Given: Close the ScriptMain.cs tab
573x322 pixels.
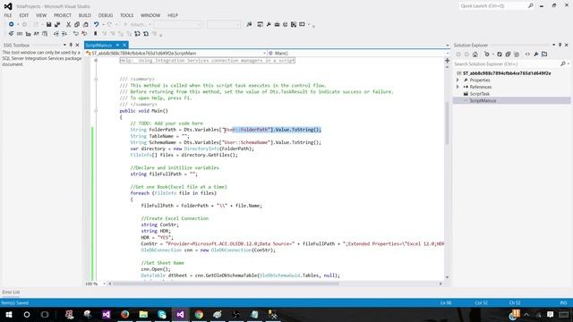Looking at the screenshot, I should pos(124,45).
